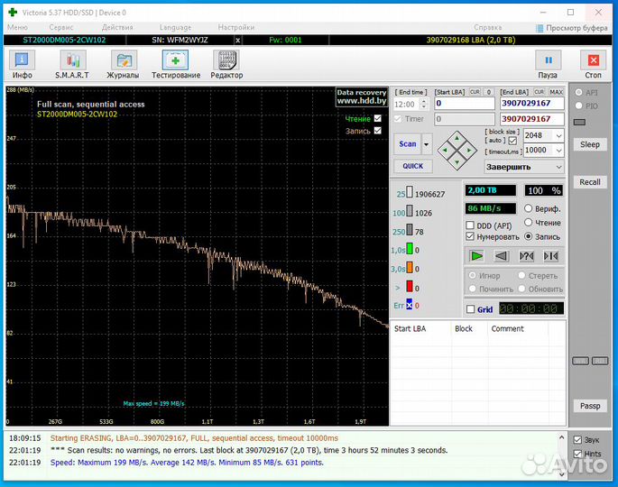618x487 pixels.
Task: Select the Чтение read mode radio
Action: point(529,223)
